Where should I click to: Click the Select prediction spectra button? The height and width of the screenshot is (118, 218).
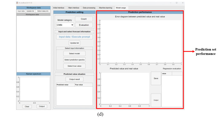pyautogui.click(x=74, y=60)
